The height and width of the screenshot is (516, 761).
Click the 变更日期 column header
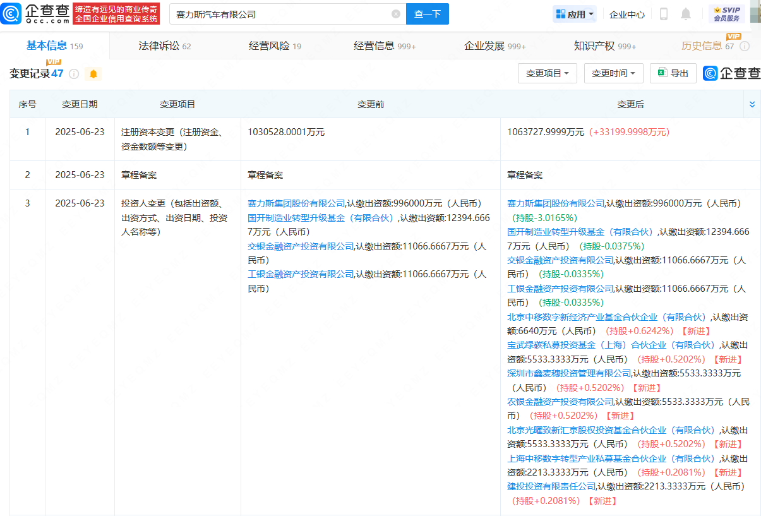tap(80, 104)
